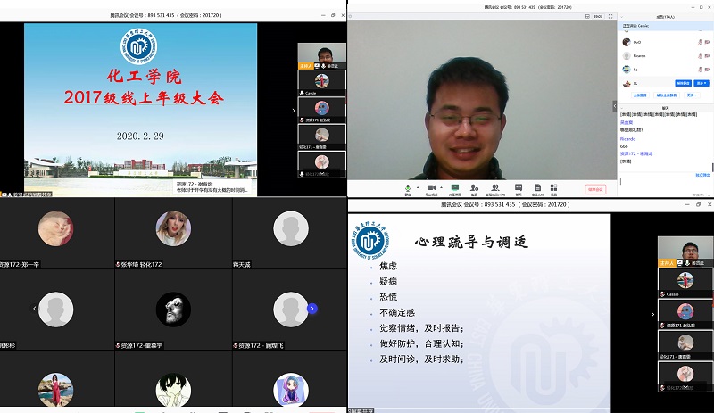
Task: Click the Mute All button
Action: click(x=640, y=95)
